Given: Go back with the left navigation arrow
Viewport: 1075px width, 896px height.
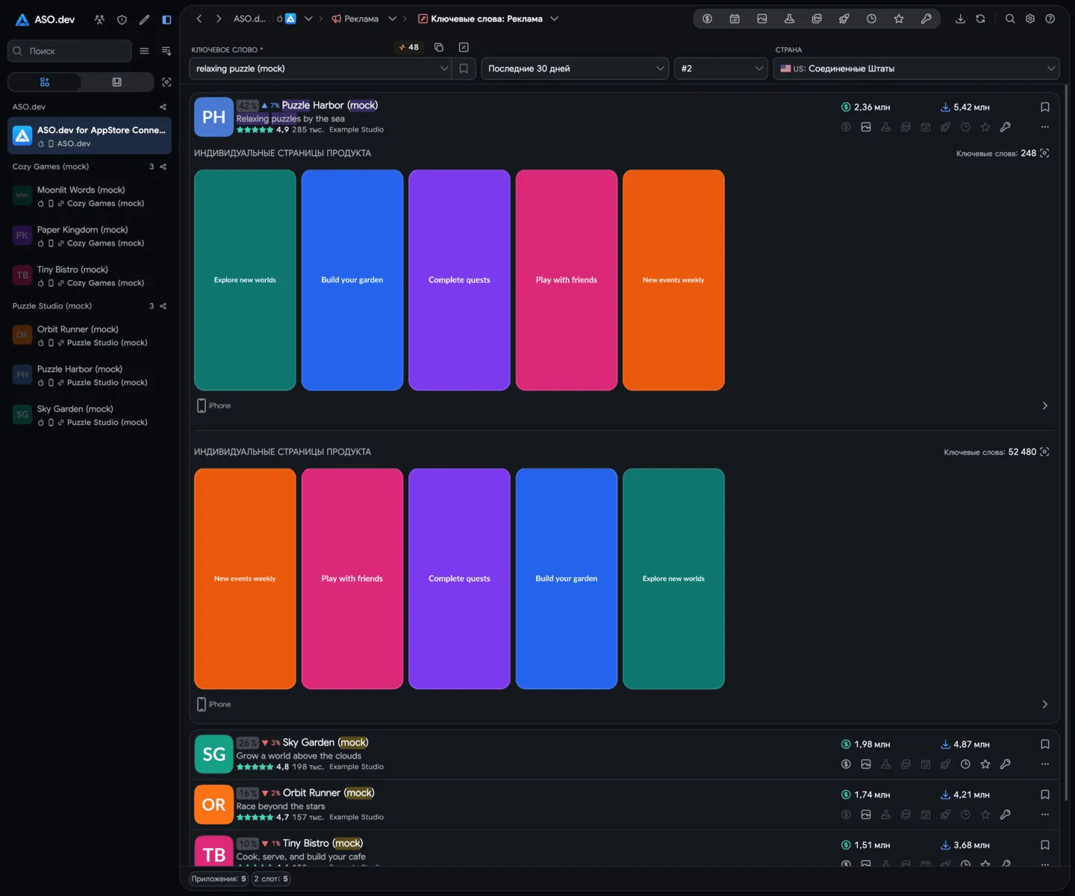Looking at the screenshot, I should tap(199, 19).
